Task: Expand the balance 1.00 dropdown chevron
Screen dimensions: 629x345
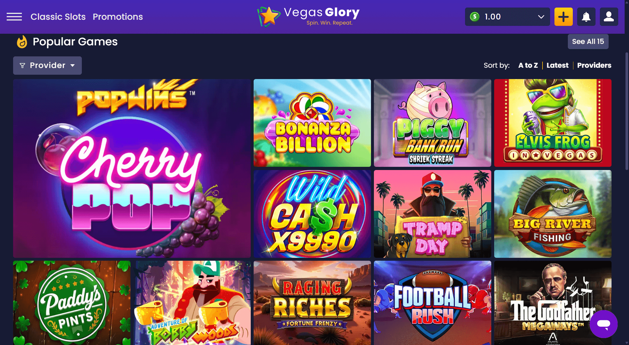Action: click(541, 17)
